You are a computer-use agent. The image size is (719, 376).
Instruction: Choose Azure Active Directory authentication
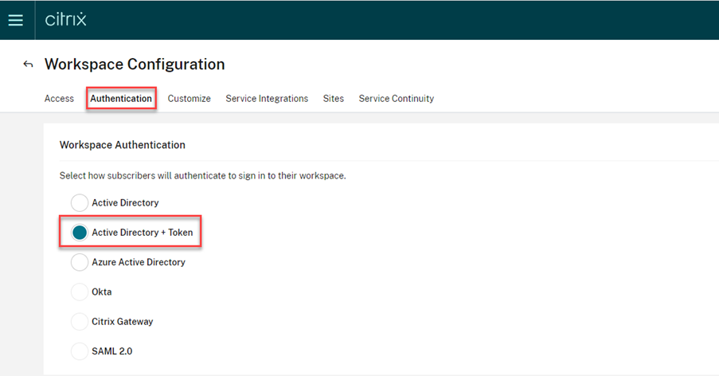(x=80, y=262)
